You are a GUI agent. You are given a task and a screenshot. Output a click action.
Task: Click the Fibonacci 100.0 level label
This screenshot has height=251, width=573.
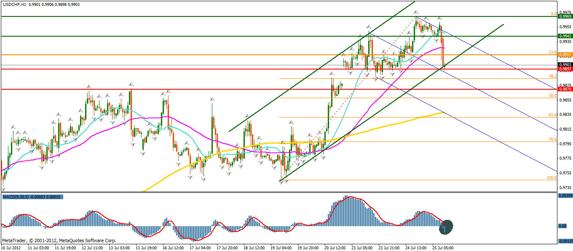(x=552, y=178)
